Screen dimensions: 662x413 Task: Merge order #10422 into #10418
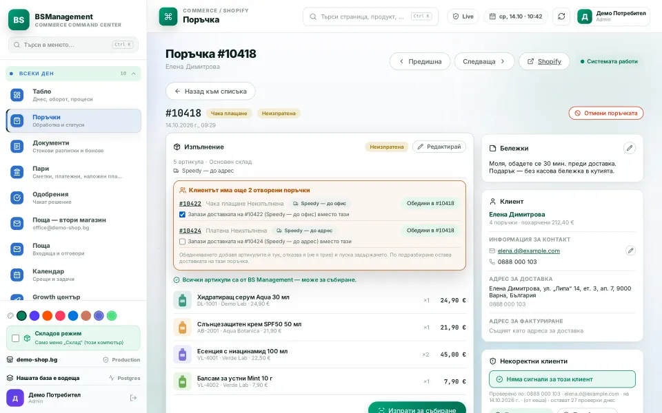[430, 203]
